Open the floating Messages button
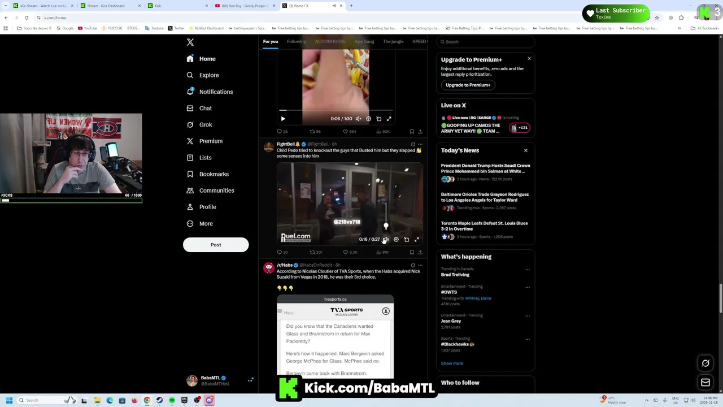This screenshot has width=723, height=407. click(705, 383)
